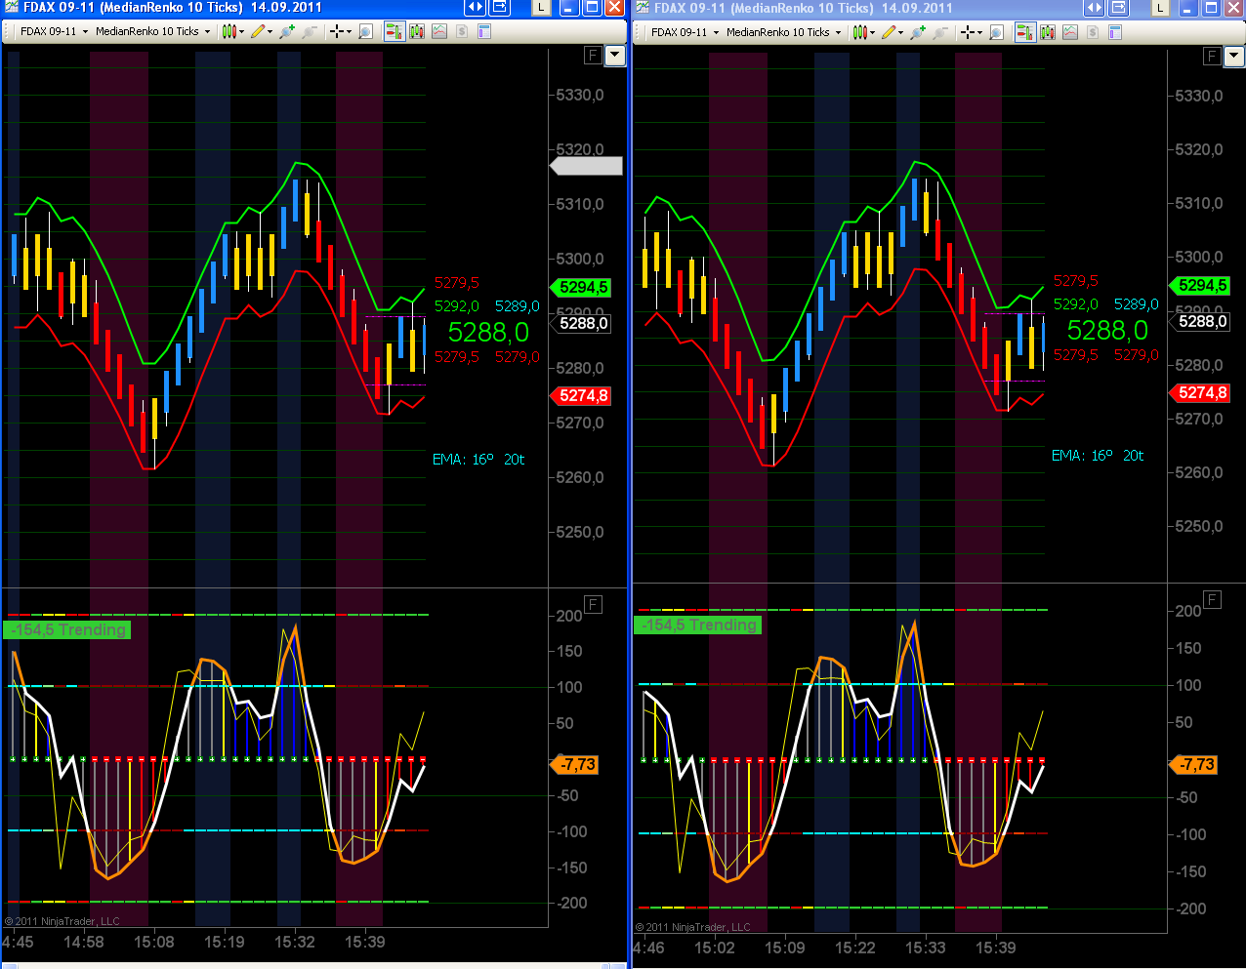Open Indicators dialog in right chart
The image size is (1246, 969).
[1070, 32]
